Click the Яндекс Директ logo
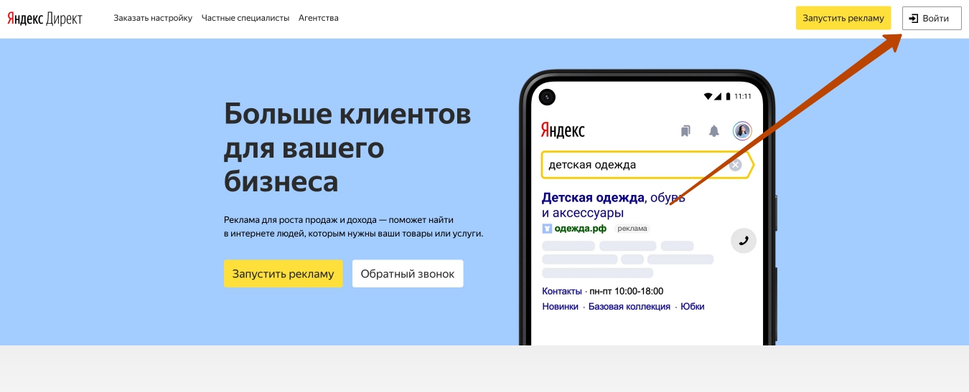Screen dimensions: 969x392 [45, 18]
